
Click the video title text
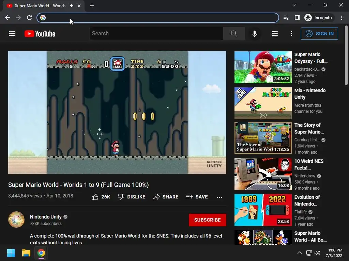click(78, 185)
